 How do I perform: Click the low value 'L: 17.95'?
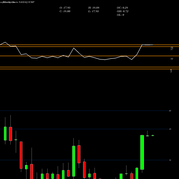pos(93,11)
